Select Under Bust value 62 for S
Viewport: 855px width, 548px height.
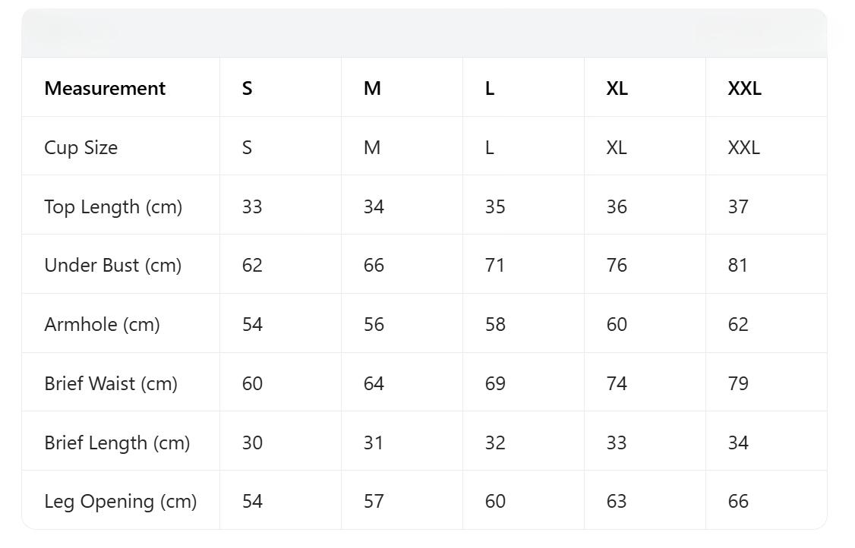click(x=252, y=265)
